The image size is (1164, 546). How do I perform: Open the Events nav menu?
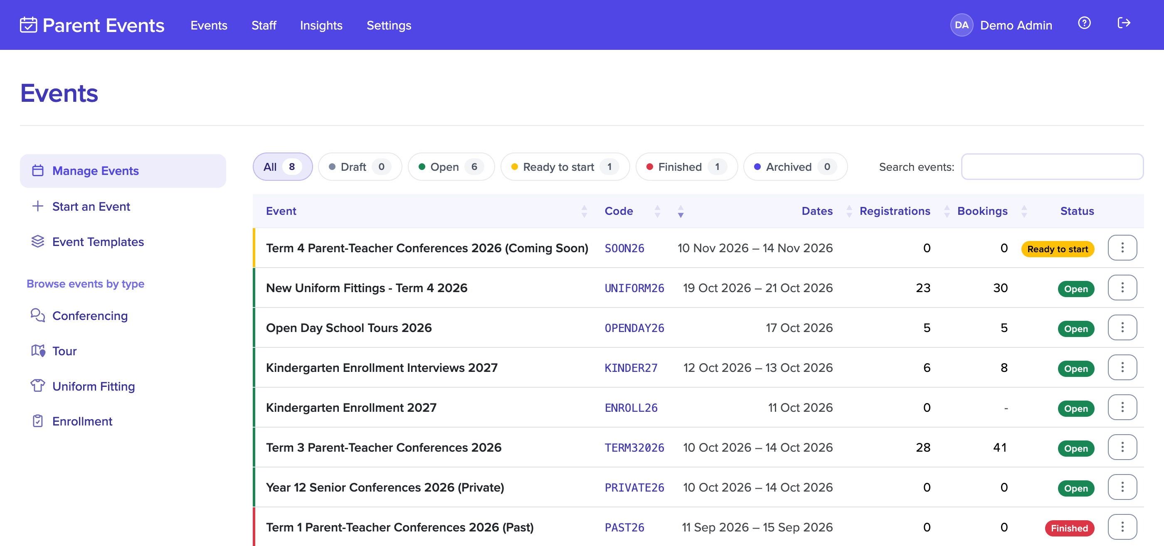[x=209, y=25]
